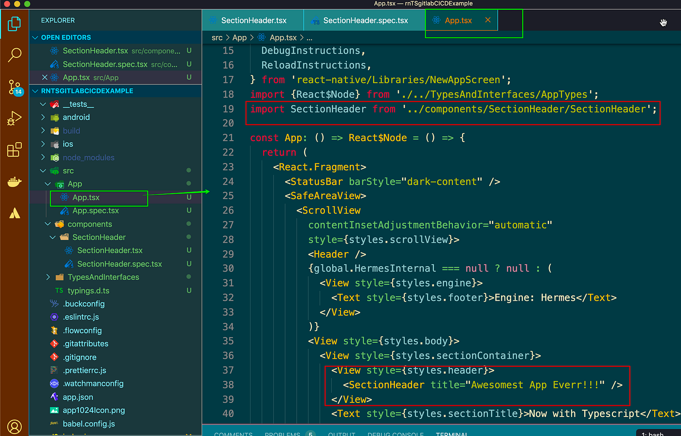
Task: Open the Docker panel in the activity bar
Action: [15, 182]
